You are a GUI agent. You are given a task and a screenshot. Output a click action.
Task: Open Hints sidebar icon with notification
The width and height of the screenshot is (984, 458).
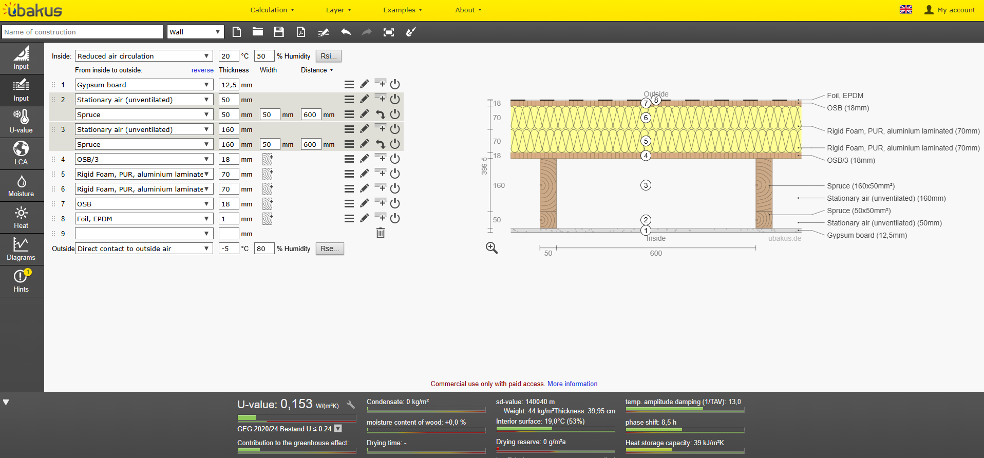22,281
